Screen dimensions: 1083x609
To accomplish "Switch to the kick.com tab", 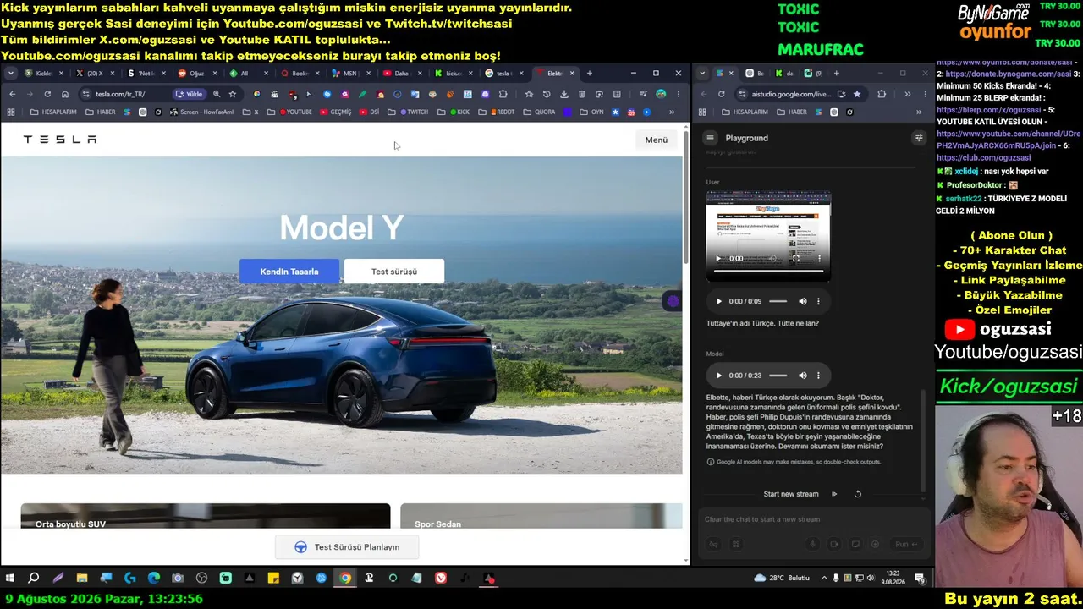I will click(451, 74).
